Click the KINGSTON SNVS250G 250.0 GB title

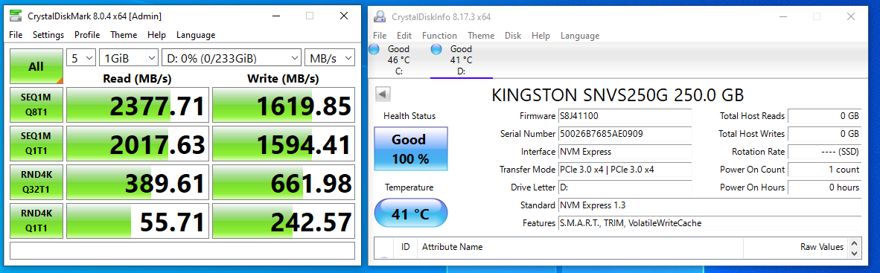617,94
